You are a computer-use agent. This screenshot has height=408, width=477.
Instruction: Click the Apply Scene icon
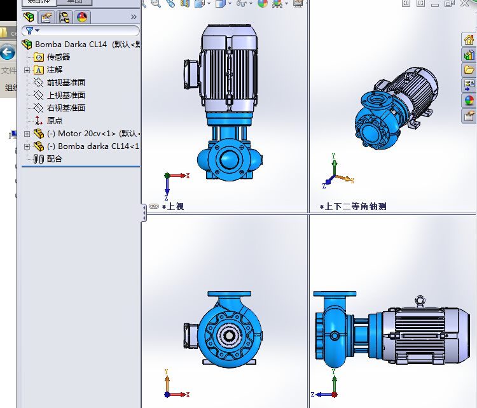tap(277, 3)
